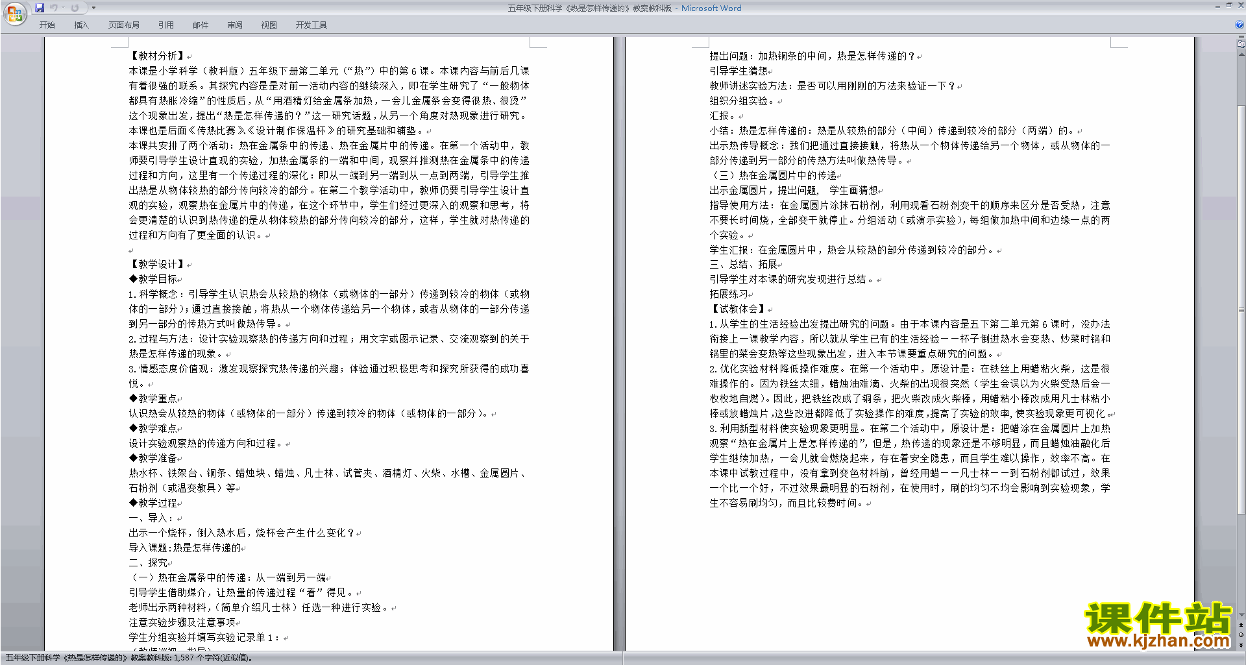Click the line ◆教学重点
1246x665 pixels.
(x=153, y=398)
